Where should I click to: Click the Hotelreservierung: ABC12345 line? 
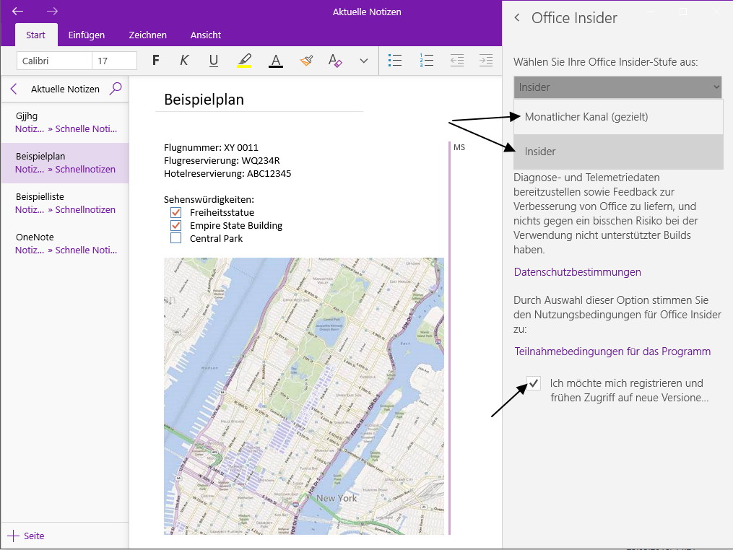pyautogui.click(x=227, y=174)
